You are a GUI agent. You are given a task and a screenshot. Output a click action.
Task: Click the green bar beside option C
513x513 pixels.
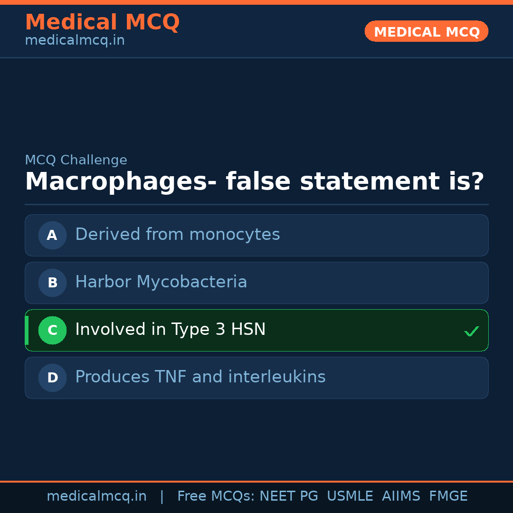[x=27, y=330]
